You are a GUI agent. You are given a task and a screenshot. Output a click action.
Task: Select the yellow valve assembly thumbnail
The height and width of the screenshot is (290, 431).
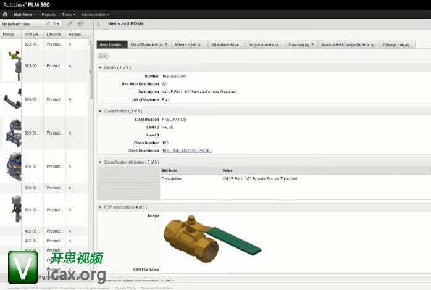[x=15, y=65]
